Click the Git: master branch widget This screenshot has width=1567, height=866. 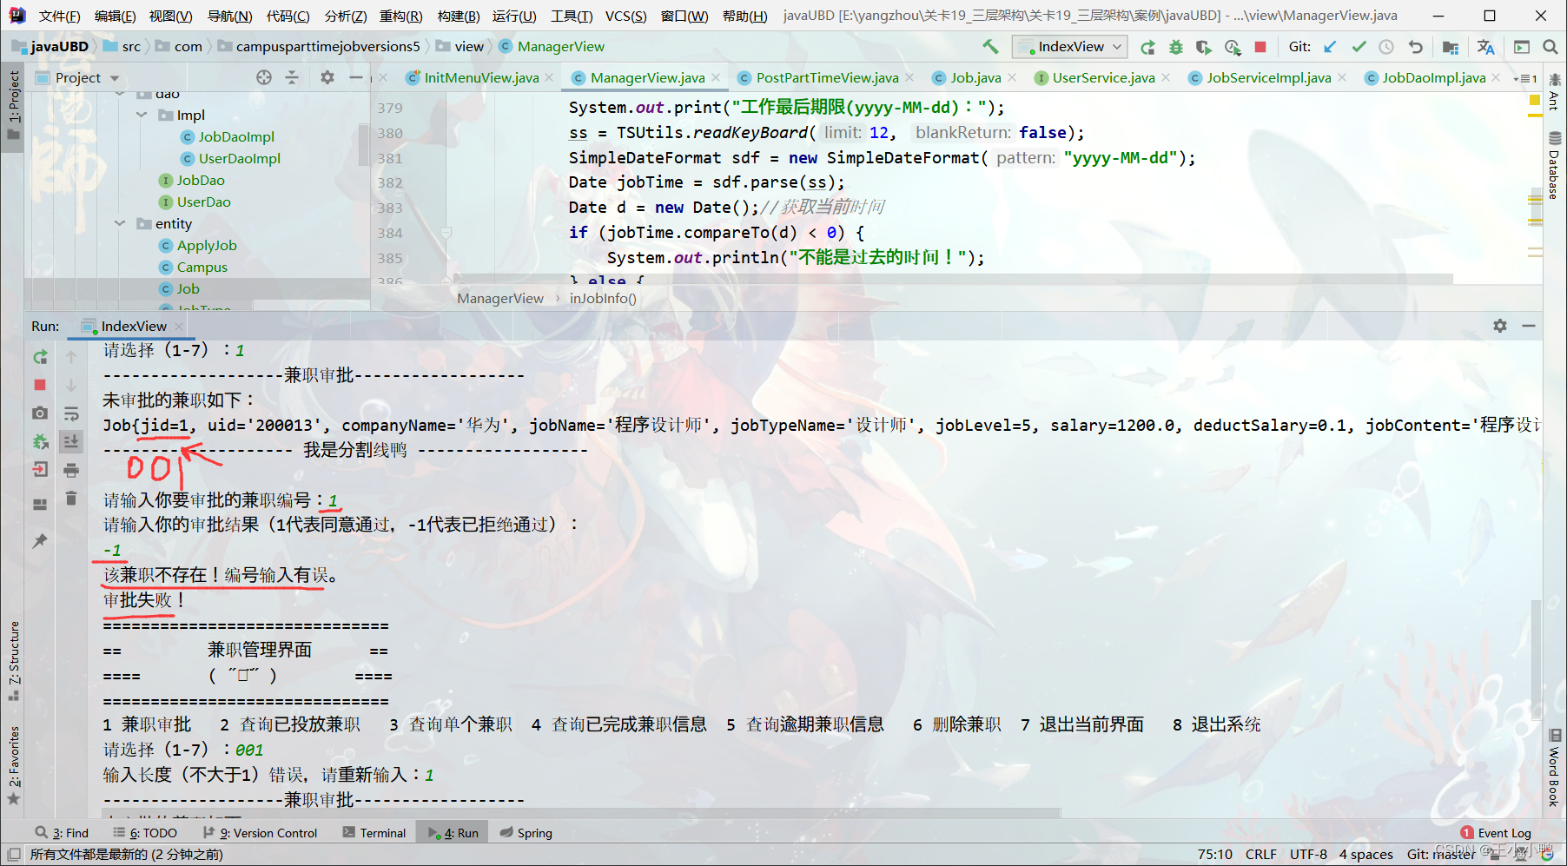[1441, 854]
